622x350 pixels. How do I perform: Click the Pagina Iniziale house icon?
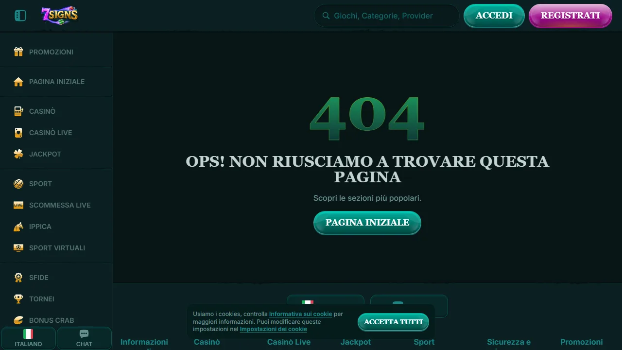[x=18, y=82]
